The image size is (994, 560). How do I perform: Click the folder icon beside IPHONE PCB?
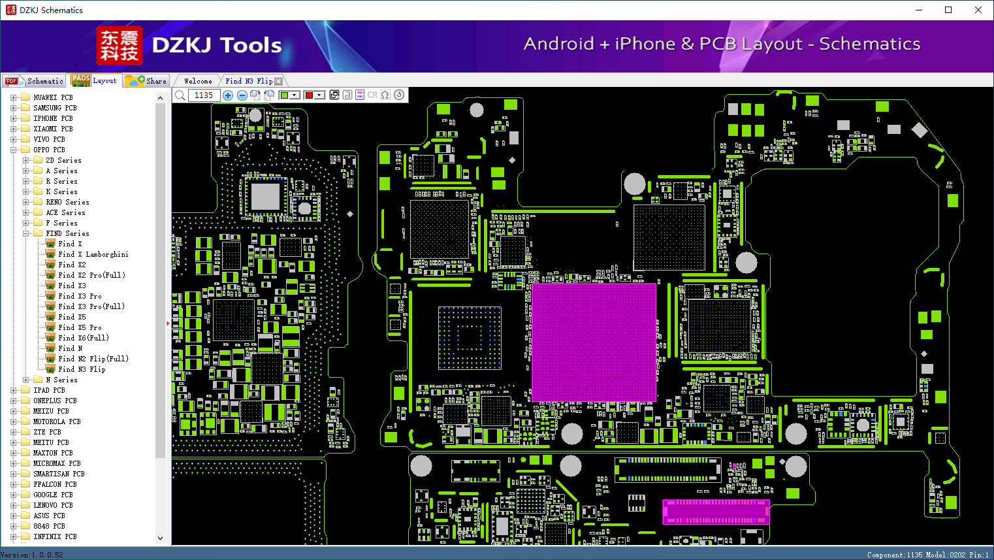25,118
